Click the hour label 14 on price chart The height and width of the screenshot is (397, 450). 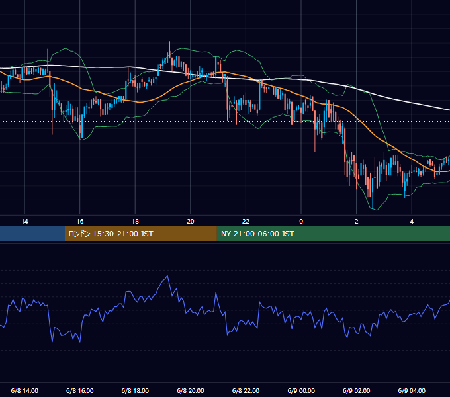pos(24,222)
